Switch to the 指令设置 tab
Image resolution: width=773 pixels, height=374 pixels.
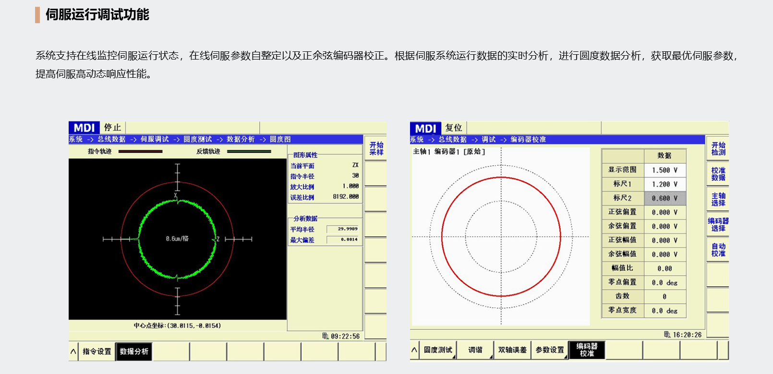(x=97, y=351)
